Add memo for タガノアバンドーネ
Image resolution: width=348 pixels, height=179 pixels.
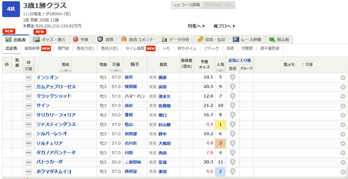343,153
